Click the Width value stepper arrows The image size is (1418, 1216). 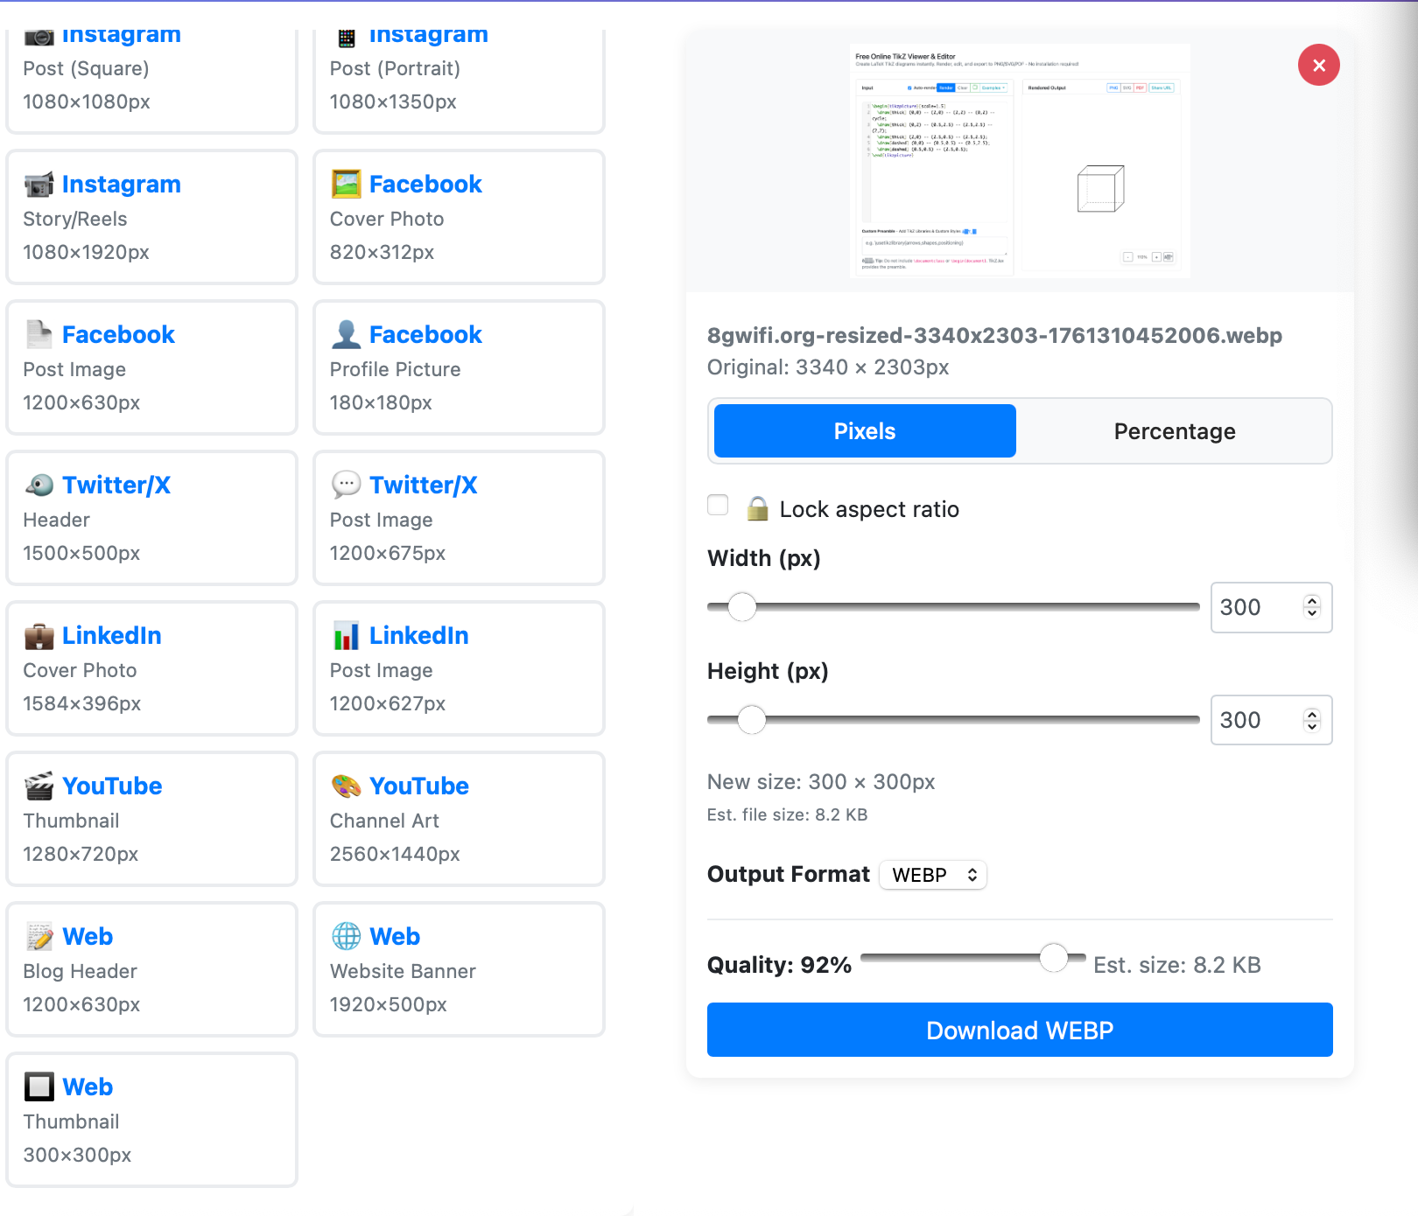(x=1311, y=607)
